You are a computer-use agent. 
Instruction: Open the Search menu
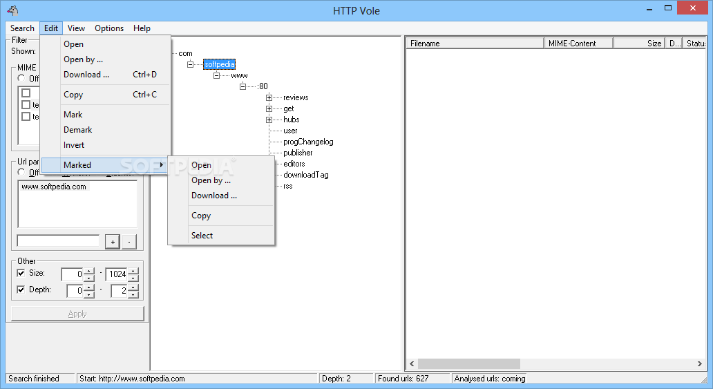tap(22, 28)
